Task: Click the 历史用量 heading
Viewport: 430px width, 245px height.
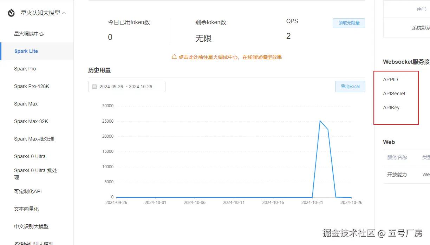Action: (x=99, y=70)
